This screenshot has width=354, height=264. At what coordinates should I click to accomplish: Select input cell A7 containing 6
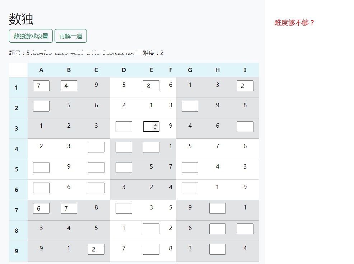[x=41, y=208]
